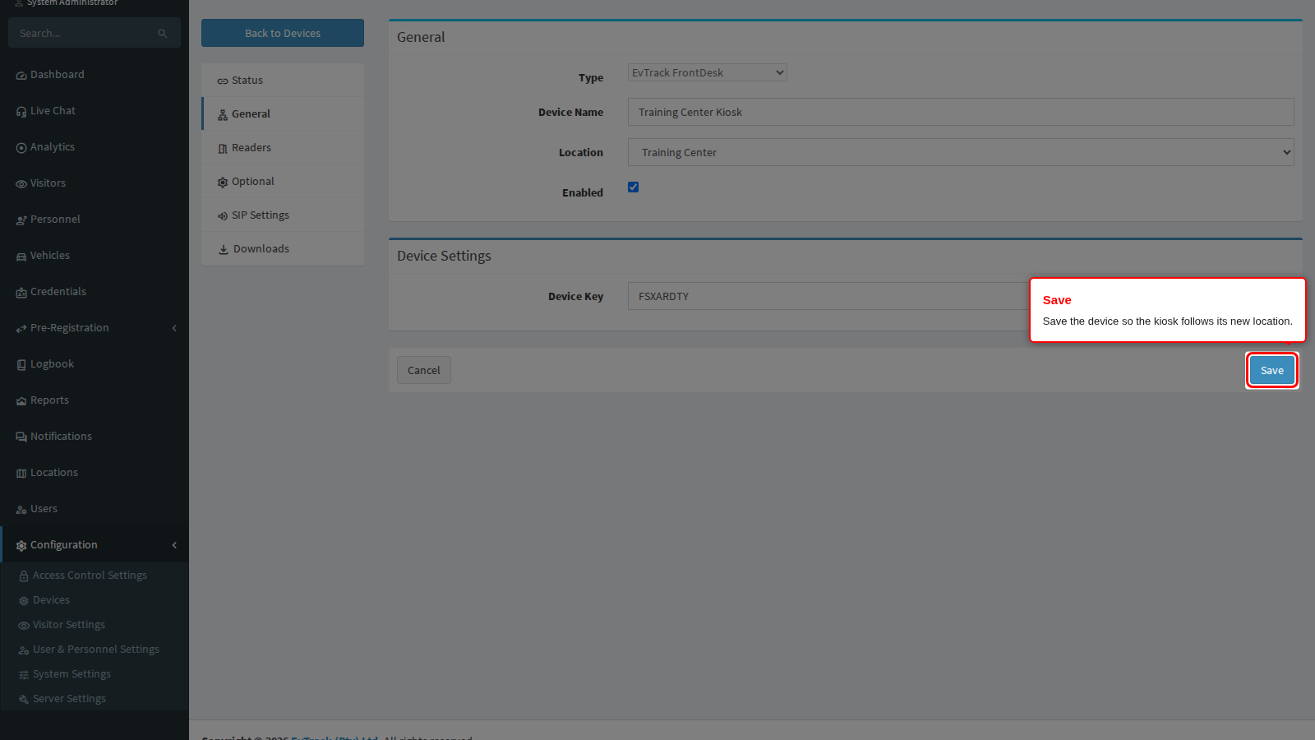Click the Save button
The width and height of the screenshot is (1315, 740).
point(1272,370)
